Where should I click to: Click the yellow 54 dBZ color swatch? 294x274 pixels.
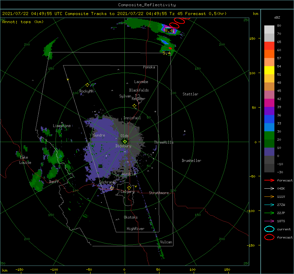269,70
